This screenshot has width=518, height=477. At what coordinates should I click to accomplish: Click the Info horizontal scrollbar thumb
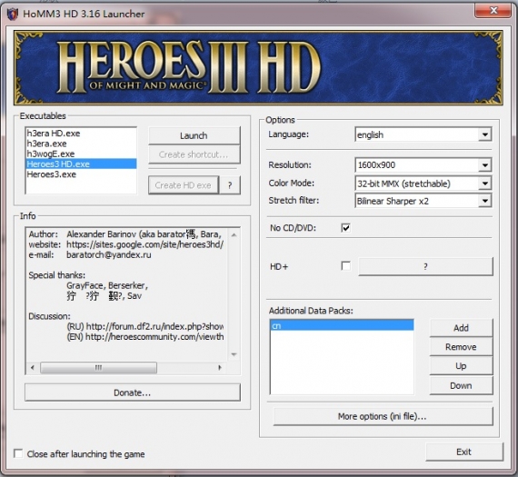(x=98, y=367)
